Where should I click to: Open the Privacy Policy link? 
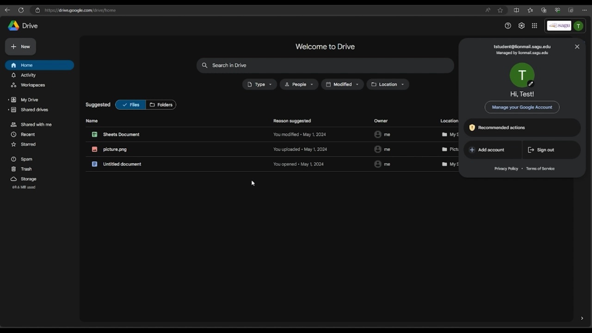click(x=506, y=169)
